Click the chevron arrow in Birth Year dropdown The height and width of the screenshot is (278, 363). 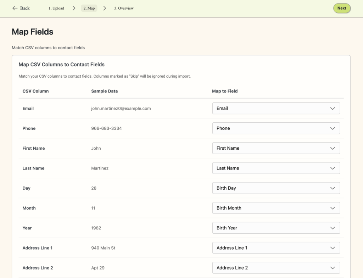[332, 228]
